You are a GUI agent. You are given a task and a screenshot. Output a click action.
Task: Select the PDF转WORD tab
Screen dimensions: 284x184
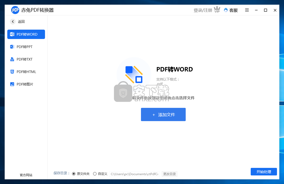26,34
